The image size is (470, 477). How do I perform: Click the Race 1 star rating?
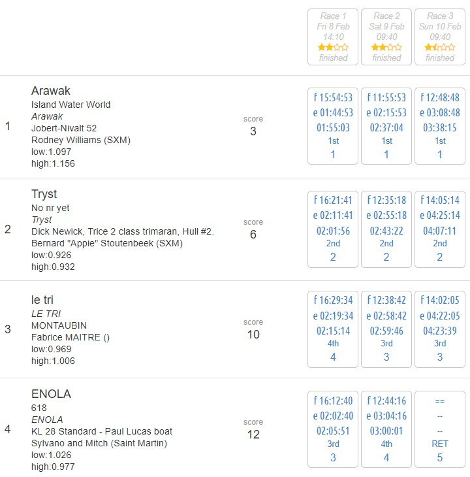333,47
